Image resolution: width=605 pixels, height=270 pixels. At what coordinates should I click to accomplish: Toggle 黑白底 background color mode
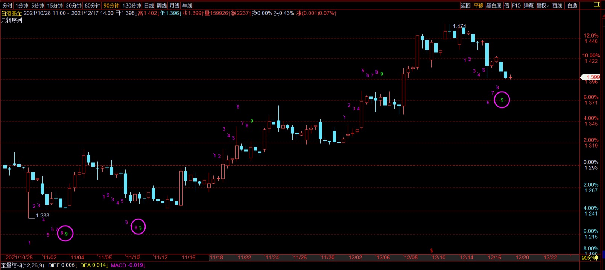494,6
